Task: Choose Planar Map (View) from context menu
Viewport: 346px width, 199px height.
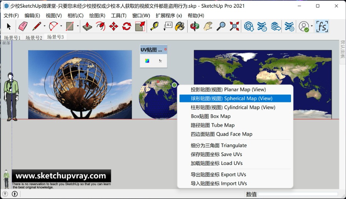Action: (x=235, y=90)
